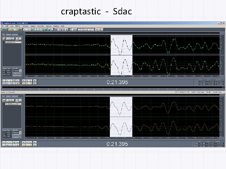The height and width of the screenshot is (169, 226).
Task: Stop playback in the top window transport
Action: tap(4, 81)
